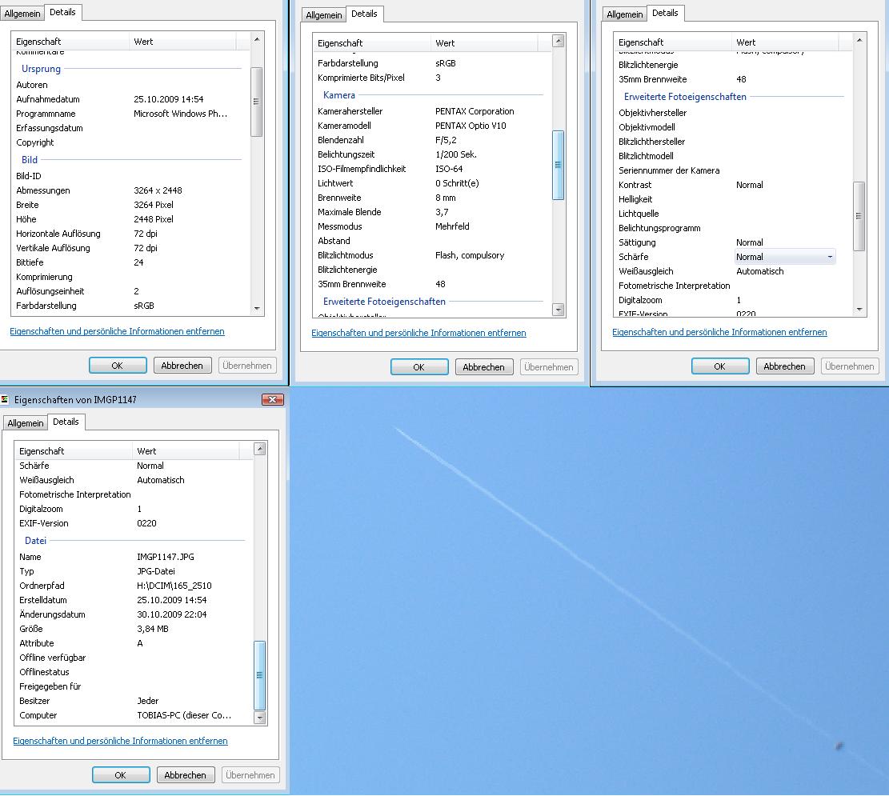Select the Besitzer Jeder row
The width and height of the screenshot is (889, 796).
coord(134,702)
